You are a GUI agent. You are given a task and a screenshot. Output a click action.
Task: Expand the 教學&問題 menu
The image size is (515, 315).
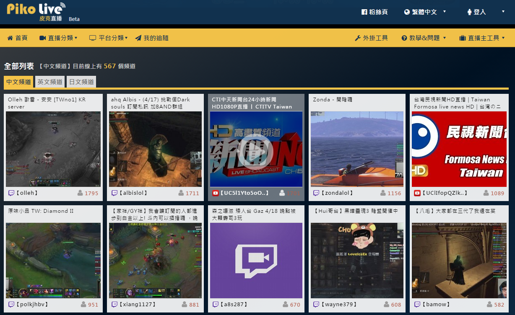[424, 38]
